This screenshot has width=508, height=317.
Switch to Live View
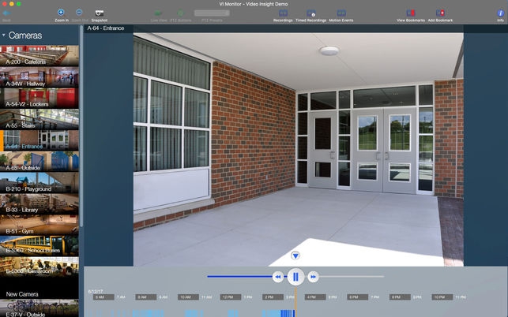158,13
